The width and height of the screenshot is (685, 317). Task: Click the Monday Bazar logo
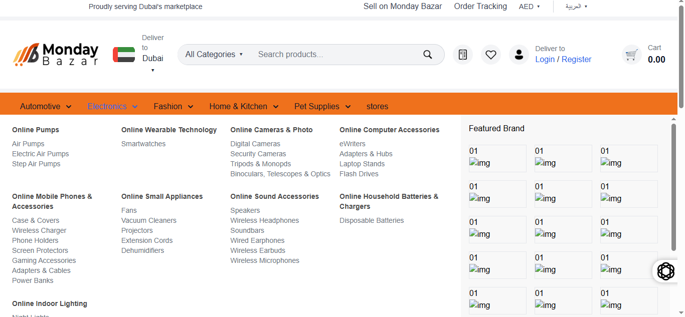tap(56, 54)
